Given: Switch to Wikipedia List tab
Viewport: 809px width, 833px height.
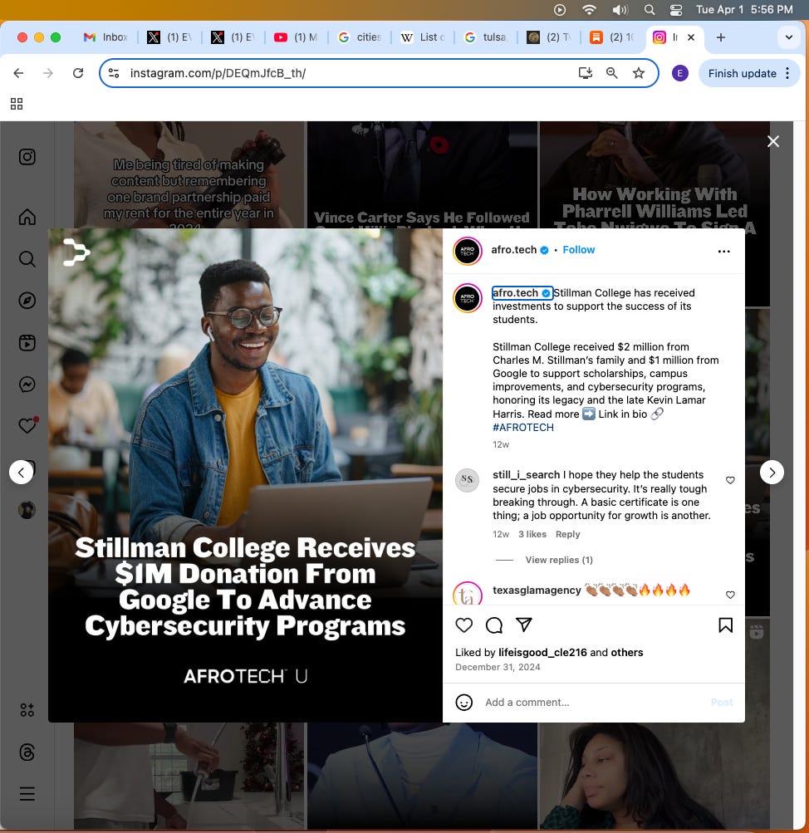Looking at the screenshot, I should tap(423, 37).
